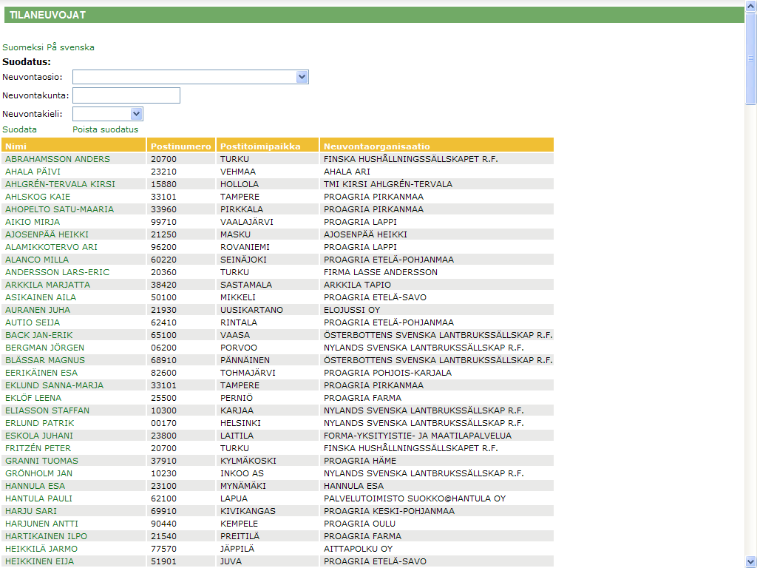Select FIRMA LASSE ANDERSSON cell
The width and height of the screenshot is (757, 568).
[437, 272]
